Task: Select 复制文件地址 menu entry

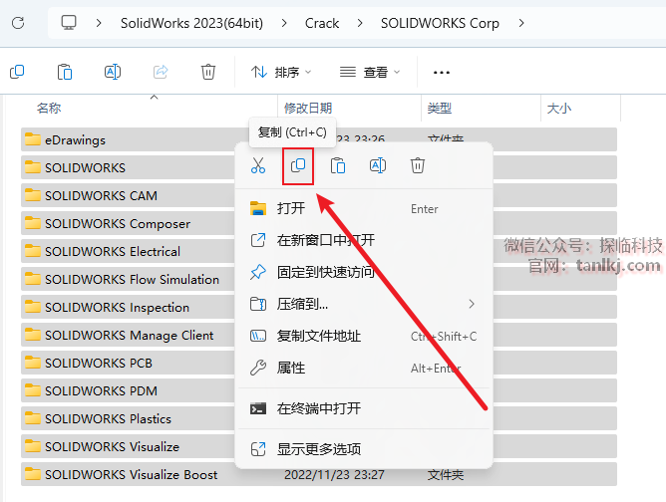Action: point(364,336)
